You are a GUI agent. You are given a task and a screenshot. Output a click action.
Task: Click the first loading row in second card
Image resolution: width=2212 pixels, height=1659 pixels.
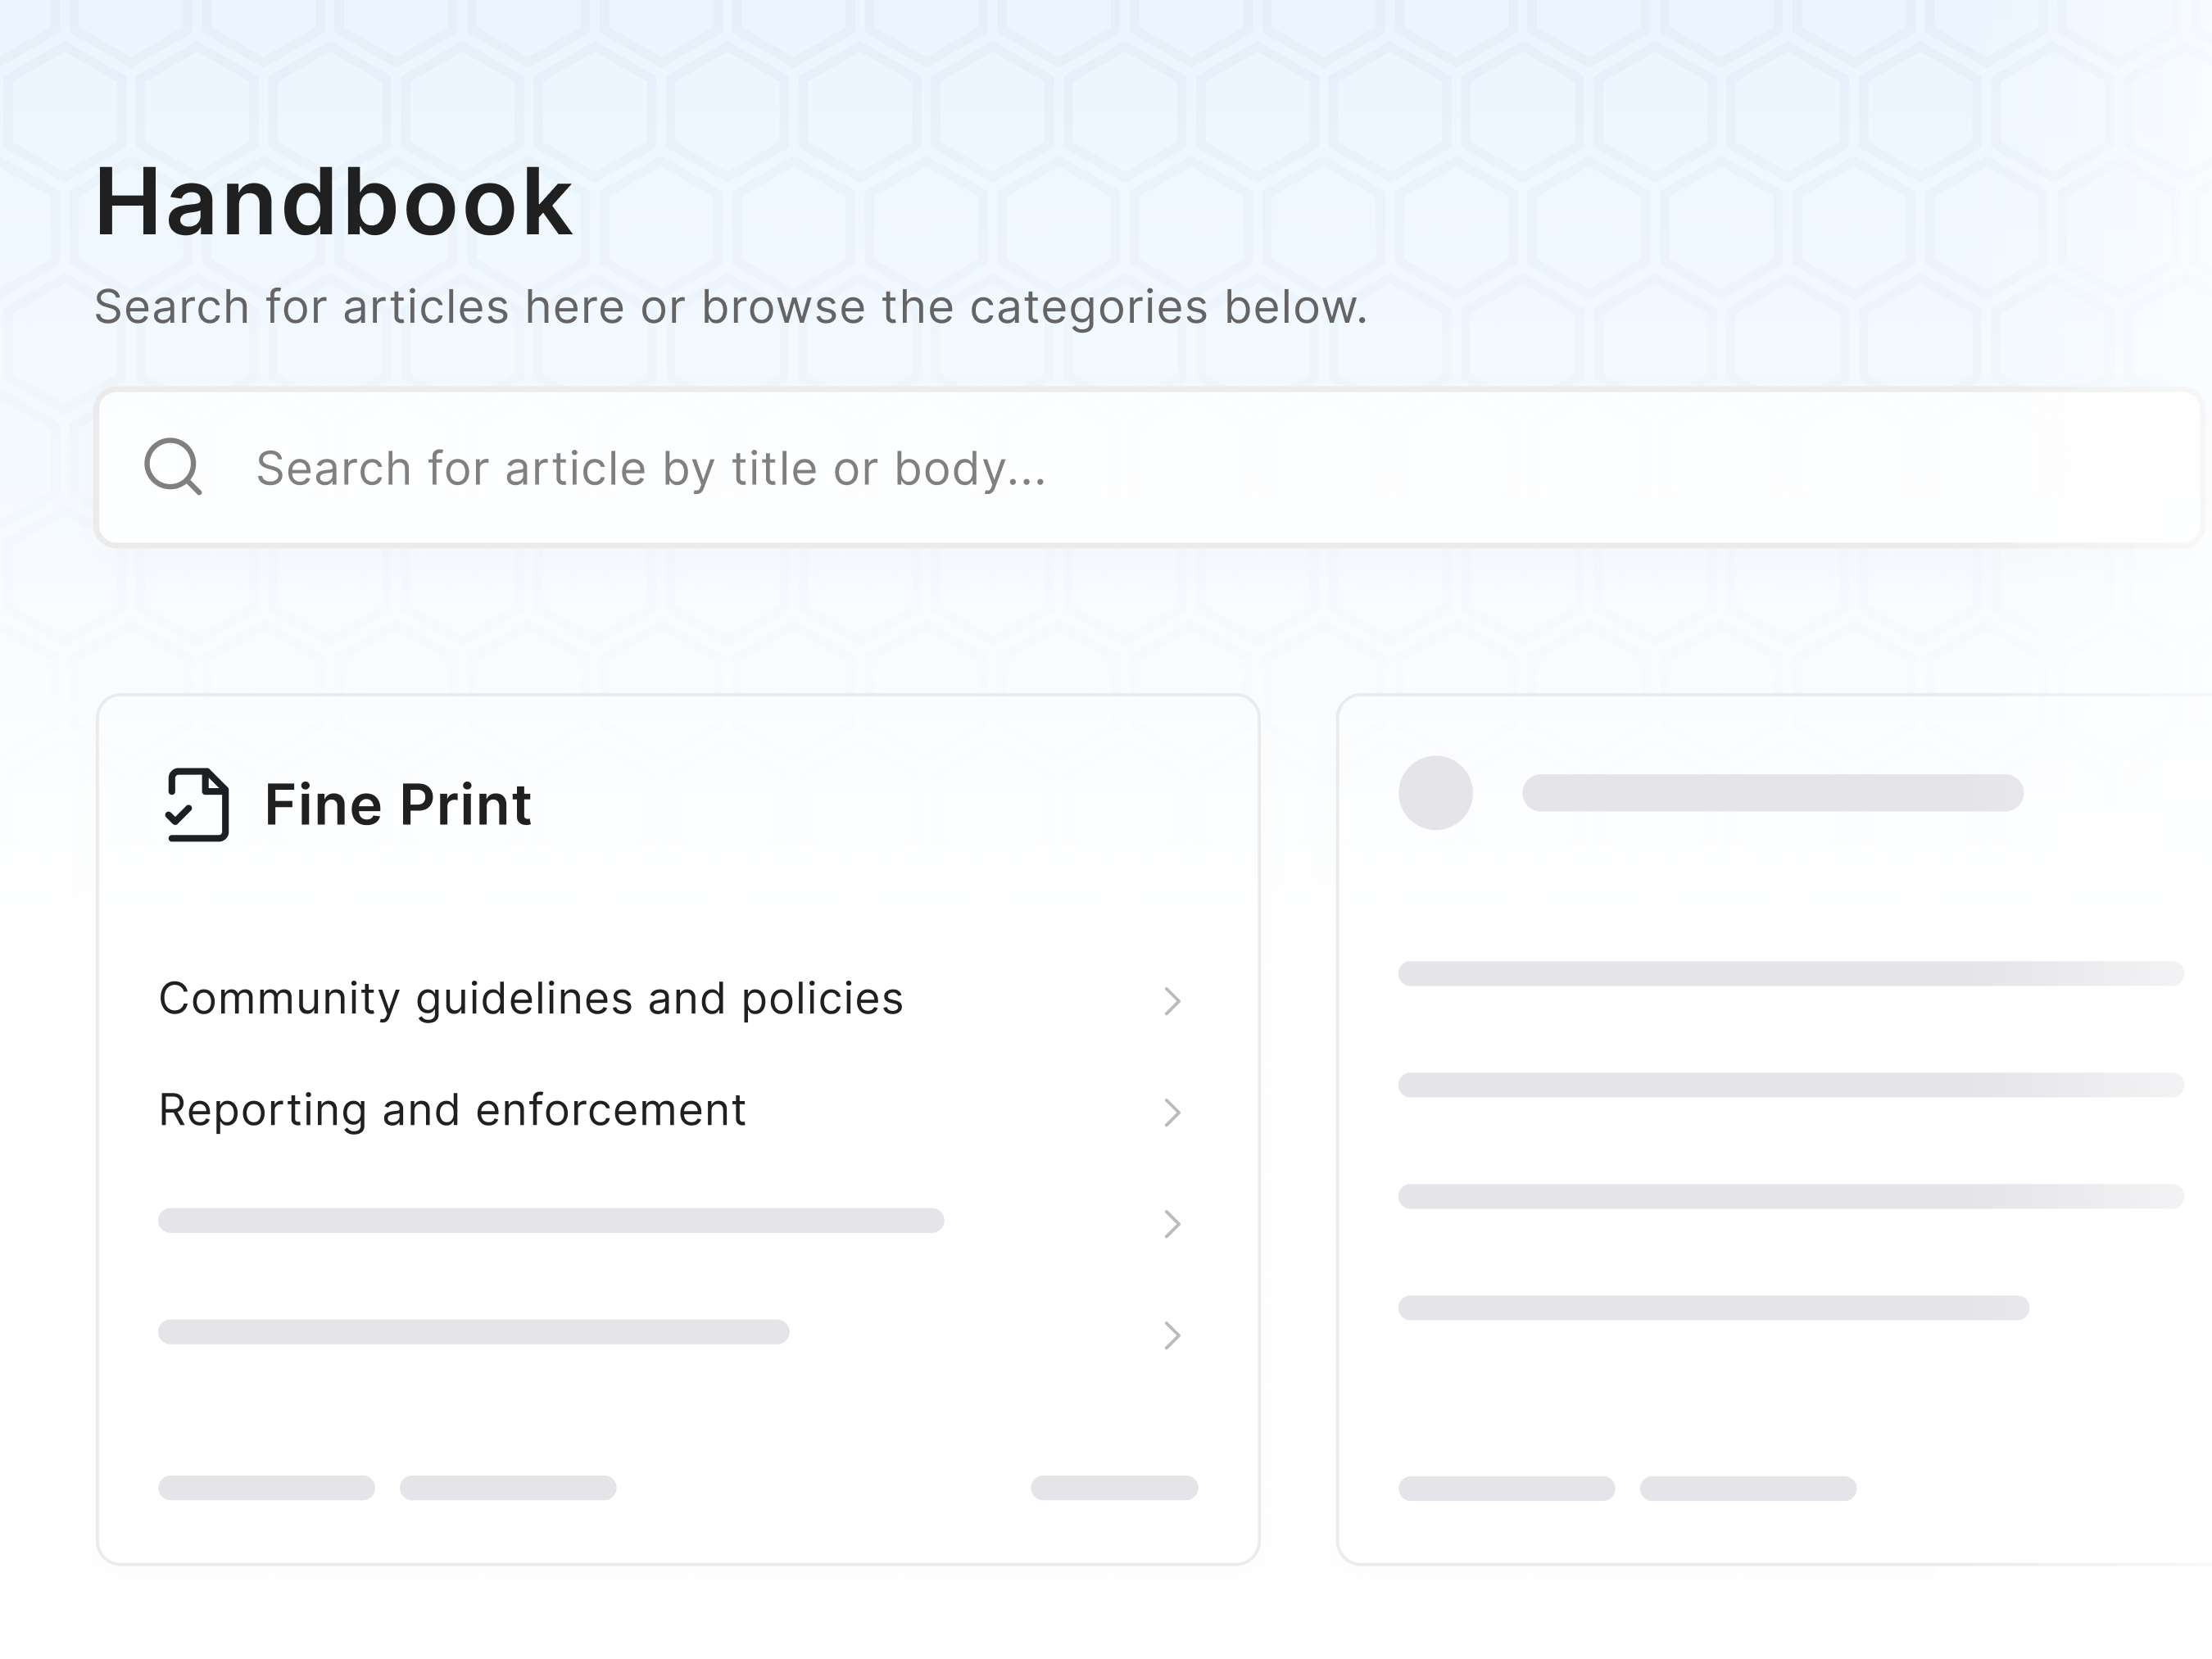pyautogui.click(x=1790, y=974)
